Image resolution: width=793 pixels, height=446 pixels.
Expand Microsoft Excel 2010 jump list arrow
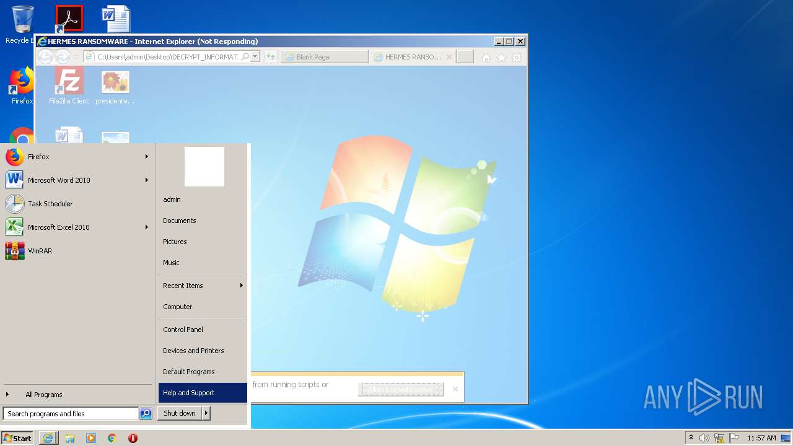point(147,227)
